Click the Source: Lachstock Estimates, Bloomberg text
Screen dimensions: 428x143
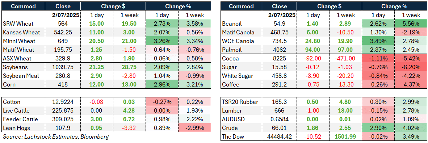(55, 137)
